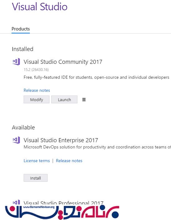This screenshot has width=171, height=220.
Task: Click the Free, fully-featured IDE description
Action: 96,77
